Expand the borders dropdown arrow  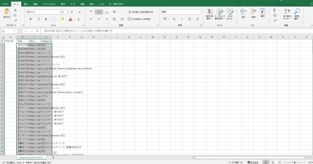click(x=57, y=19)
